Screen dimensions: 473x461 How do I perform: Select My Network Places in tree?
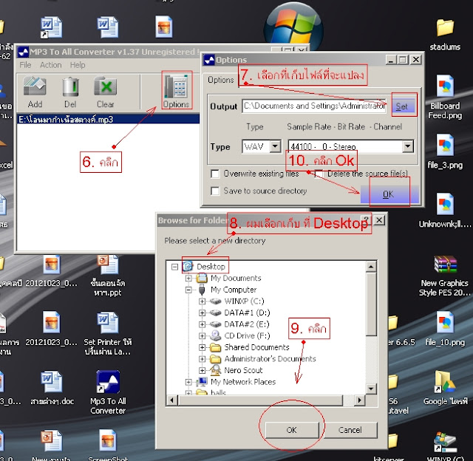[x=243, y=382]
